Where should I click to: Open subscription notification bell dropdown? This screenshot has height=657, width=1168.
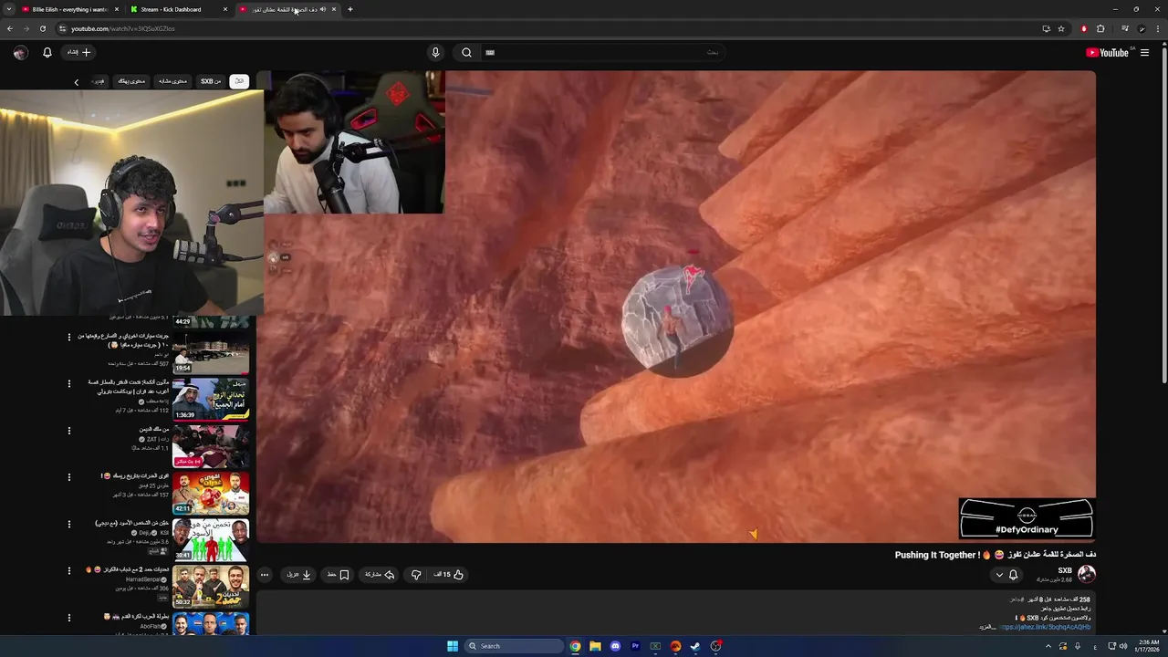point(1006,575)
